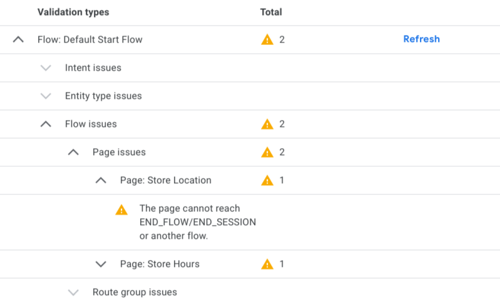Click warning icon for Page: Store Hours
The height and width of the screenshot is (305, 500).
267,264
